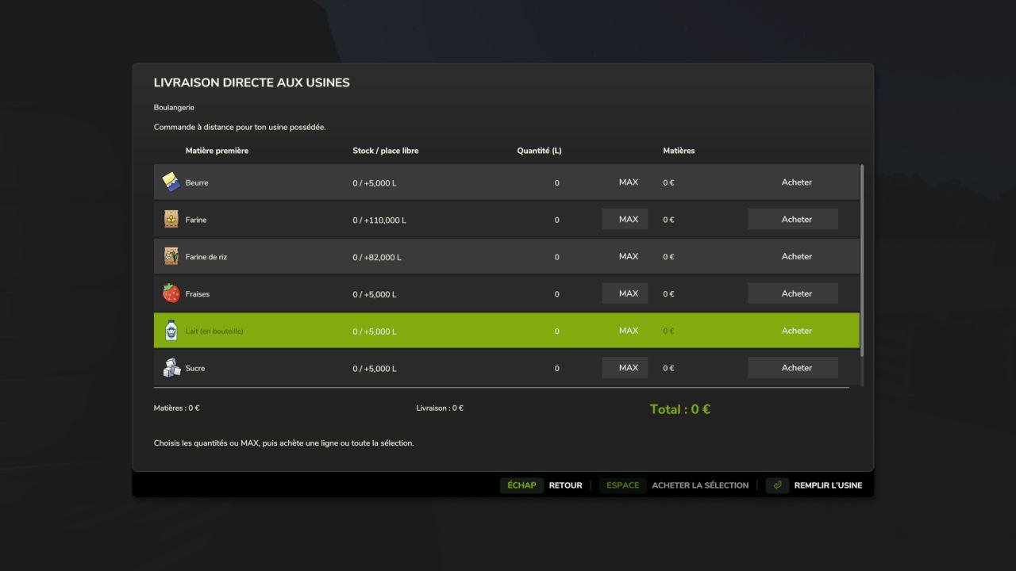Click the Farine flour bag icon
Screen dimensions: 1016x571
pyautogui.click(x=171, y=219)
